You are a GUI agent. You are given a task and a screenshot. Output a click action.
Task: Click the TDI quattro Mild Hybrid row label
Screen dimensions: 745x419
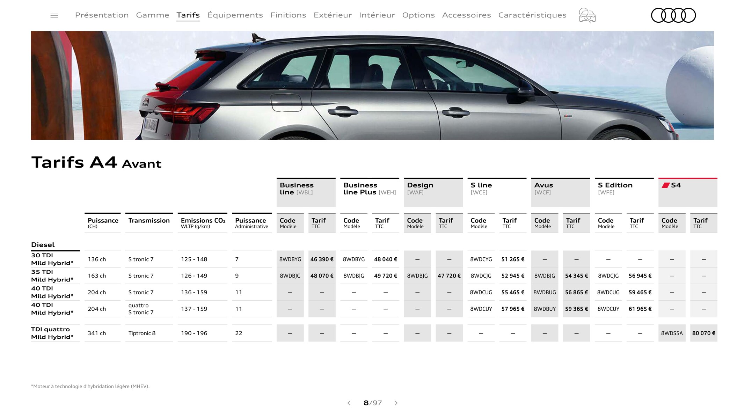[x=52, y=333]
